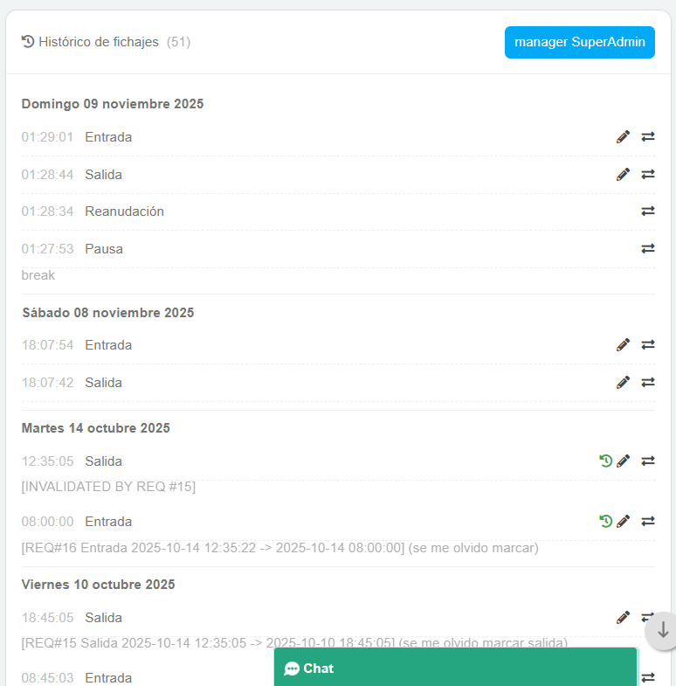Edit the 12:35:05 Salida pencil icon
The image size is (676, 686).
pyautogui.click(x=623, y=461)
